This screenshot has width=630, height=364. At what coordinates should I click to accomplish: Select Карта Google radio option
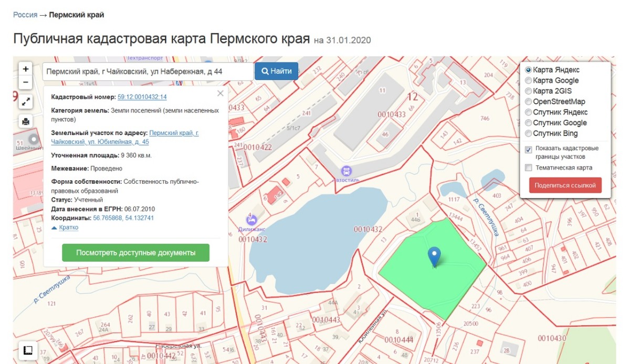coord(528,80)
